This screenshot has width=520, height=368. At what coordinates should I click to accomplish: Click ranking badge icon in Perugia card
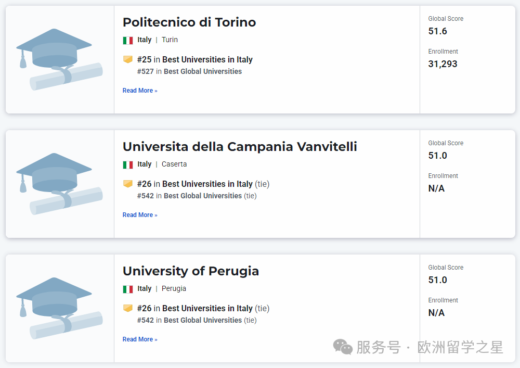tap(128, 308)
